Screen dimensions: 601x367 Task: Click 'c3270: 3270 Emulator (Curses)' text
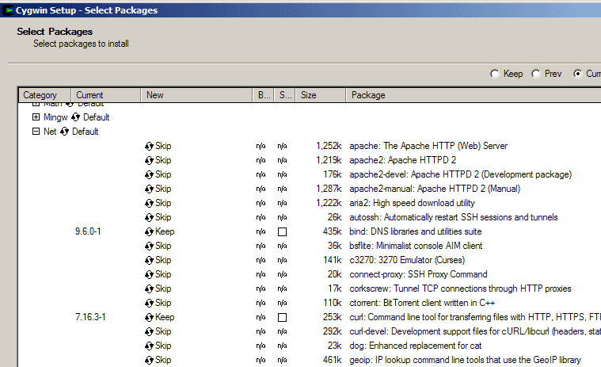(407, 261)
